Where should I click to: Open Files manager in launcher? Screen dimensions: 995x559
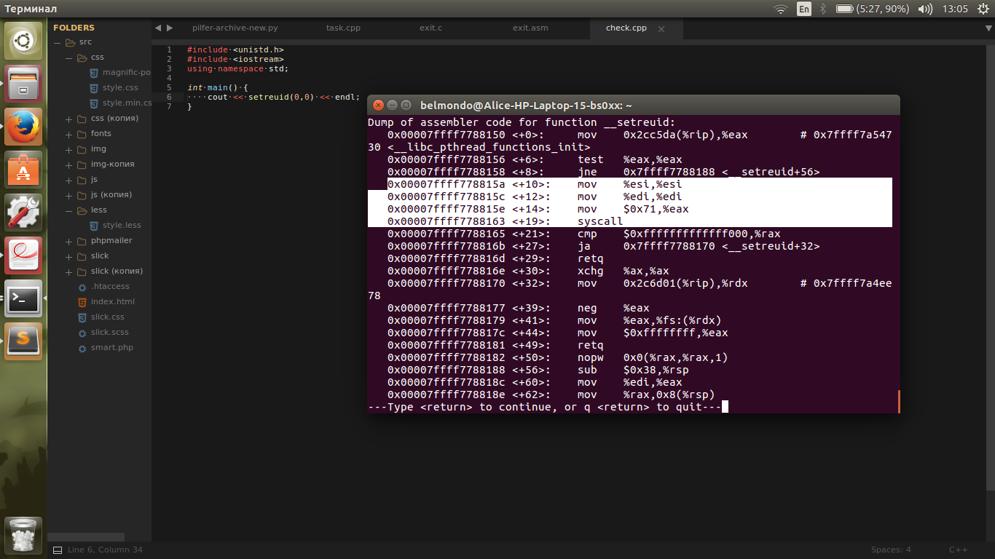23,84
